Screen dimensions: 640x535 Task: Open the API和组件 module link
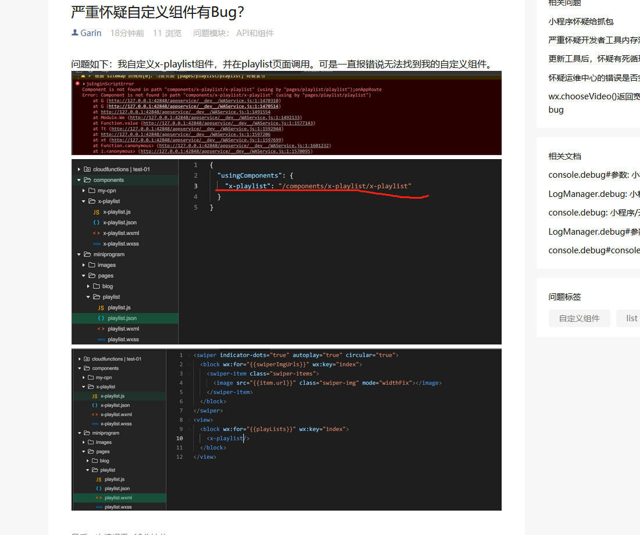tap(255, 33)
